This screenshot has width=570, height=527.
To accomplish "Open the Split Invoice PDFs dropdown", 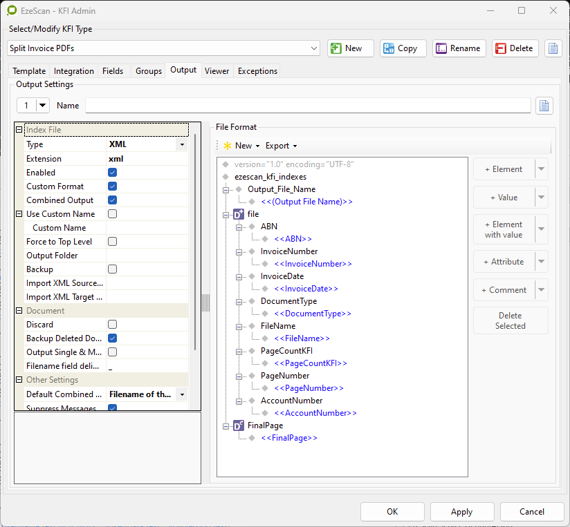I will click(x=314, y=48).
